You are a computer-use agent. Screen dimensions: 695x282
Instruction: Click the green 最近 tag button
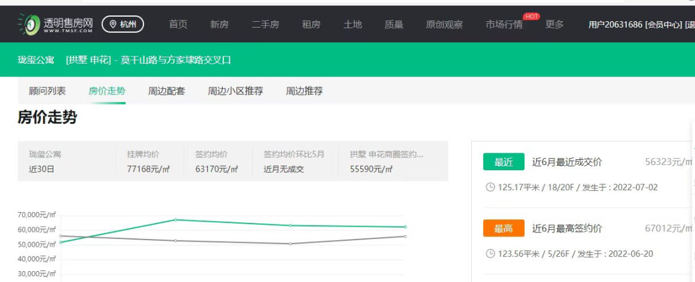(x=503, y=162)
